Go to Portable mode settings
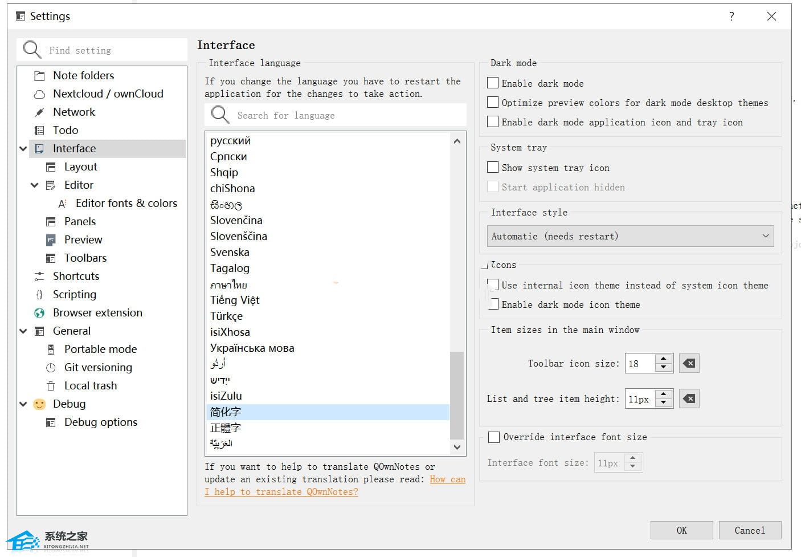Image resolution: width=801 pixels, height=557 pixels. (101, 349)
